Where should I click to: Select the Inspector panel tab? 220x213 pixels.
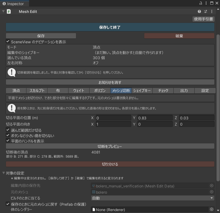click(x=15, y=4)
